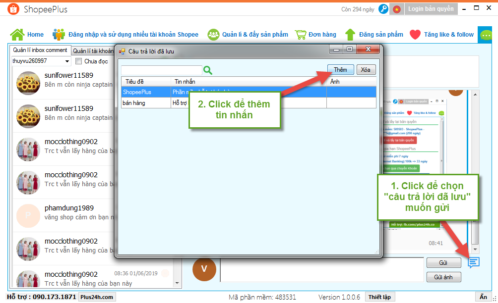Select the Vietnam flag language icon
This screenshot has height=303, width=498.
396,9
